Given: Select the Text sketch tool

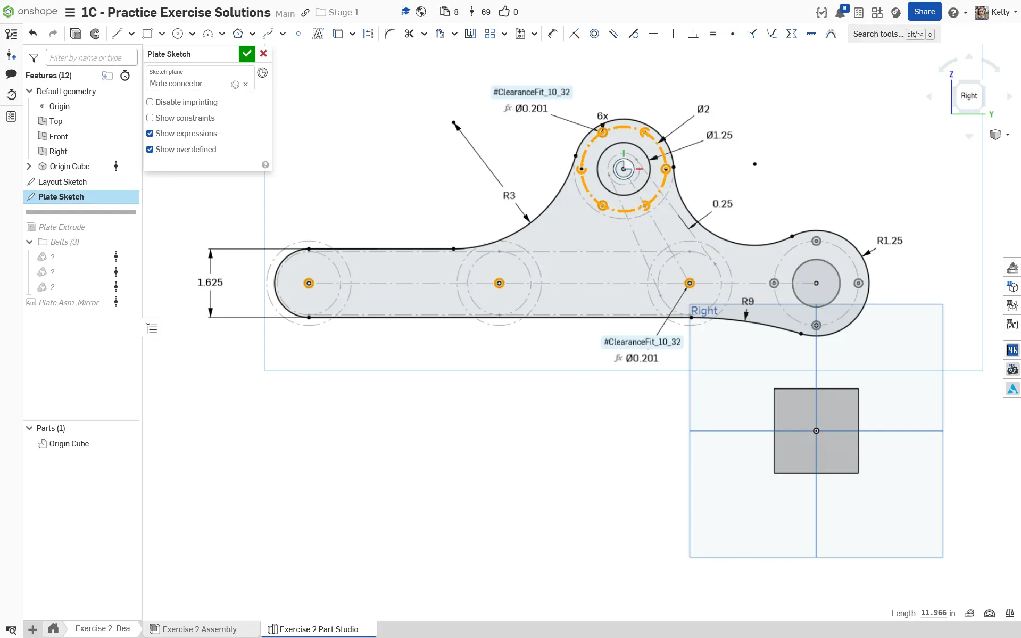Looking at the screenshot, I should coord(318,34).
